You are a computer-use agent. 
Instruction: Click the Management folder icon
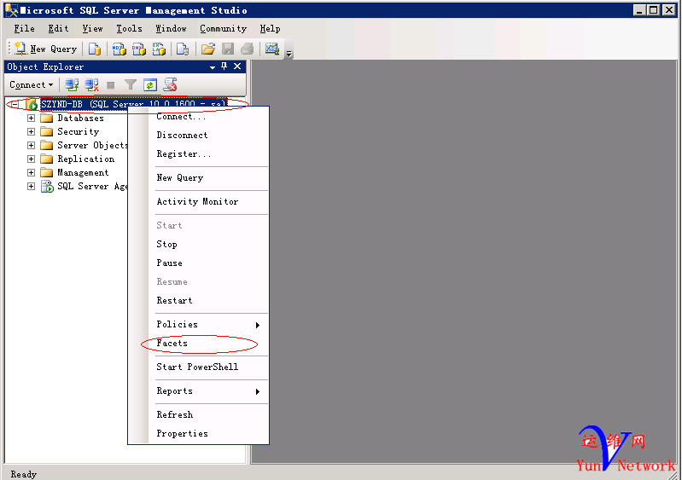[47, 172]
